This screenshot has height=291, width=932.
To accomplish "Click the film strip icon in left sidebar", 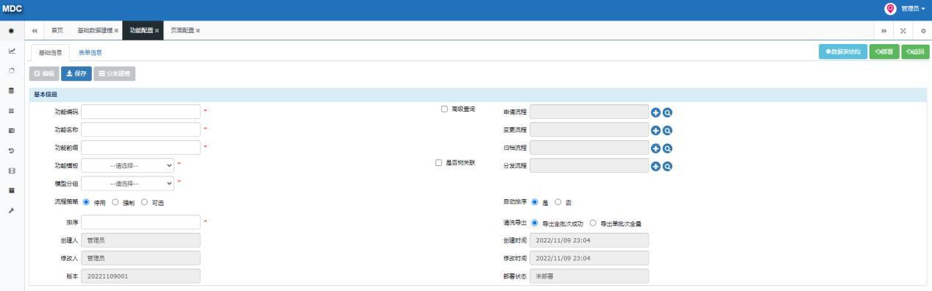I will (11, 170).
